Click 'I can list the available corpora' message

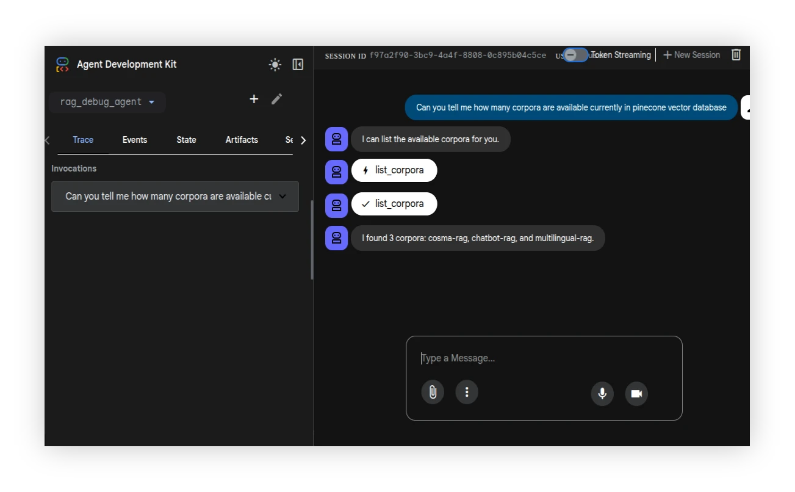tap(431, 139)
